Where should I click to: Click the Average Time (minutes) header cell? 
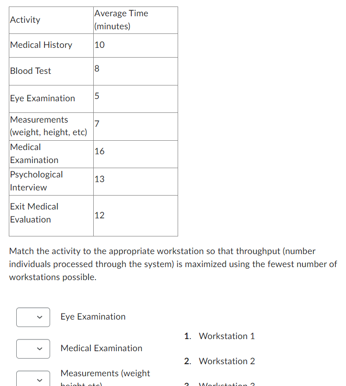135,20
